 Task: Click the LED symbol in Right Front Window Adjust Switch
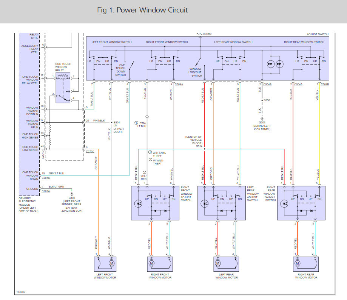pos(138,203)
